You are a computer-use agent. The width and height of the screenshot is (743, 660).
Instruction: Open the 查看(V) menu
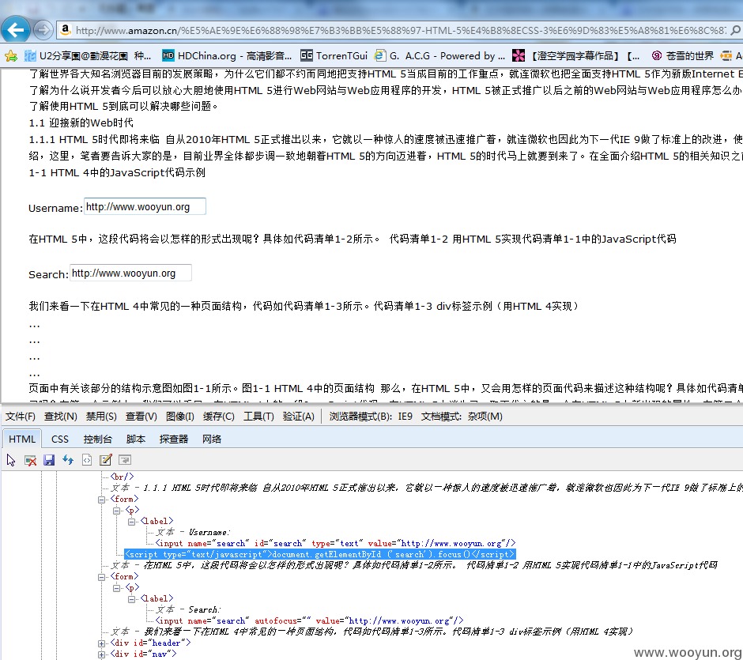point(141,417)
